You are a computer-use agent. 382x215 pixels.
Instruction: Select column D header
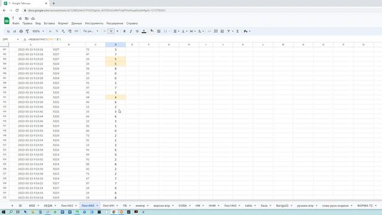115,45
